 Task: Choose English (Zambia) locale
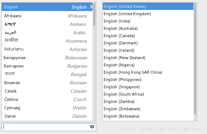148,102
